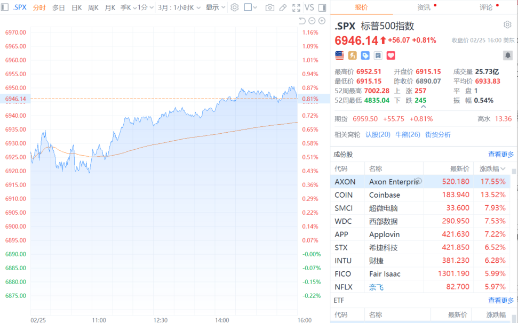The image size is (518, 323).
Task: Click the zoom-out minus icon on chart
Action: click(312, 21)
